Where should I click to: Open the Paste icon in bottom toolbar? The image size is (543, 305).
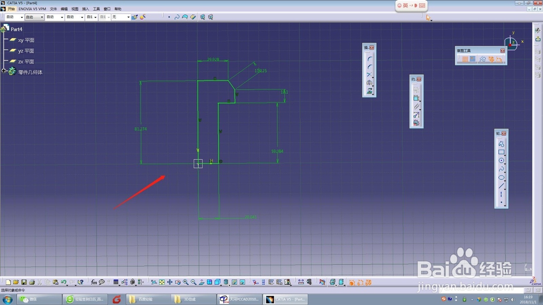55,282
